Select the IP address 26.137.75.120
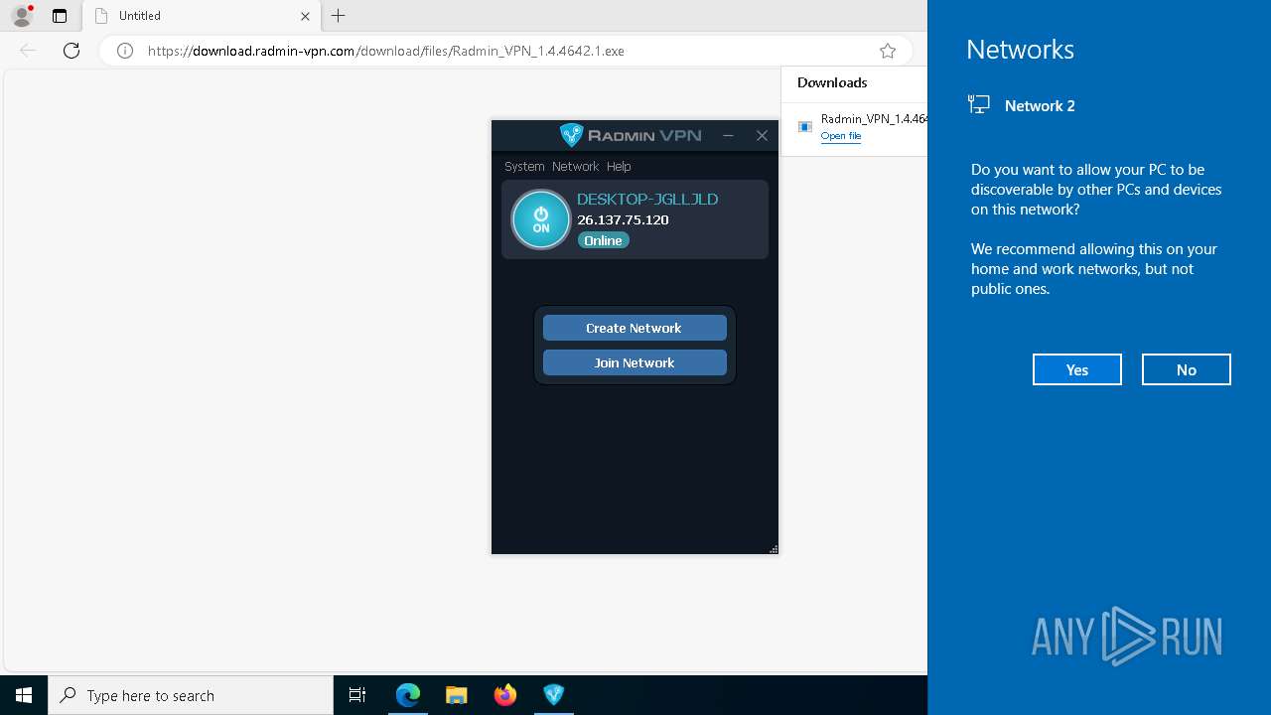This screenshot has width=1271, height=715. click(x=623, y=219)
